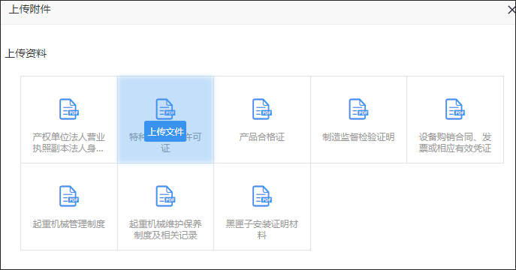Click PDF icon in the highlighted blue tile
516x270 pixels.
[x=165, y=109]
